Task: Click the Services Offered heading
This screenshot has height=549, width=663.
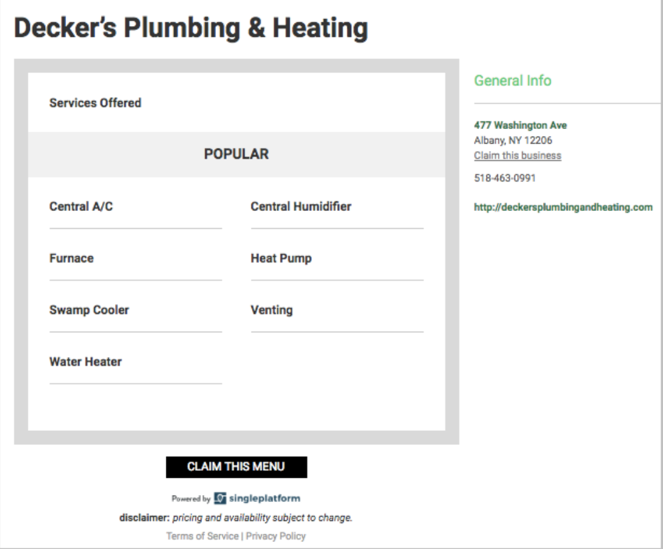Action: (95, 103)
